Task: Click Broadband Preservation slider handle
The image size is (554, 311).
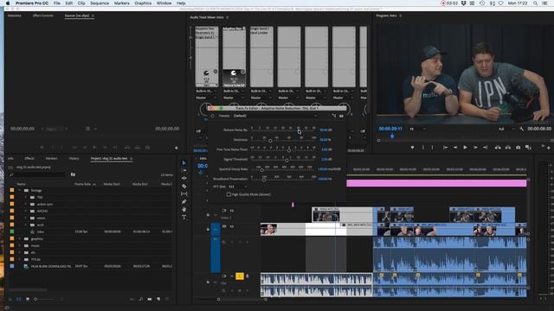Action: 264,180
